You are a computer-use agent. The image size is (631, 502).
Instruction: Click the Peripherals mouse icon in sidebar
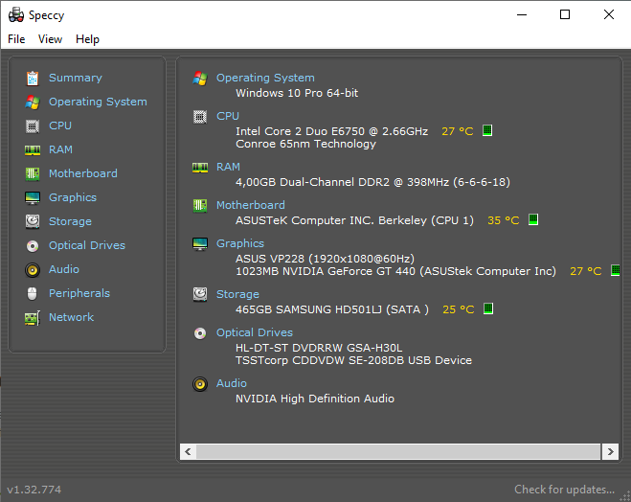[x=33, y=294]
